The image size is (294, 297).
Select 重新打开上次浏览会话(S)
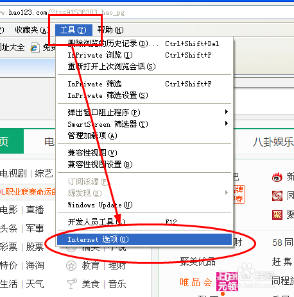coord(144,67)
